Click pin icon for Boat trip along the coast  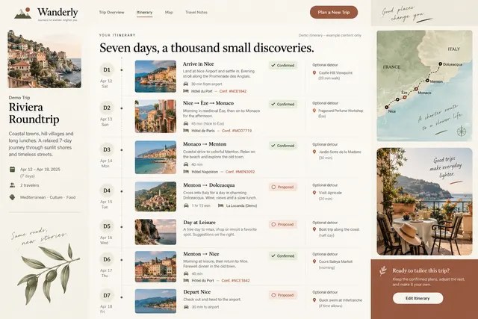tap(314, 229)
